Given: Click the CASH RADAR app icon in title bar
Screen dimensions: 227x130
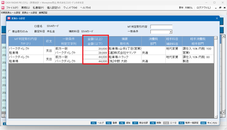Looking at the screenshot, I should (x=3, y=2).
